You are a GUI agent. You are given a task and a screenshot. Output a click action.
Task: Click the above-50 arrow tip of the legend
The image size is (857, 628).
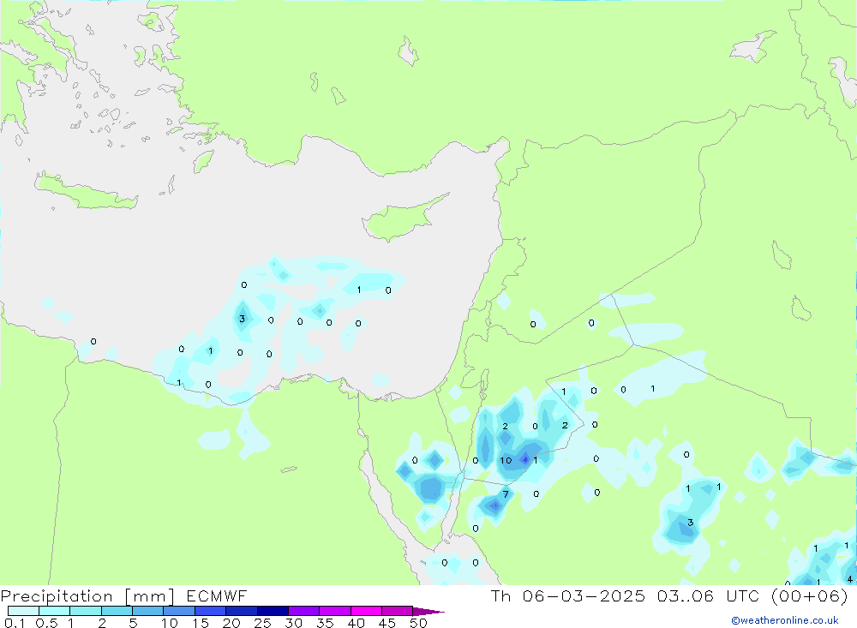[x=429, y=612]
